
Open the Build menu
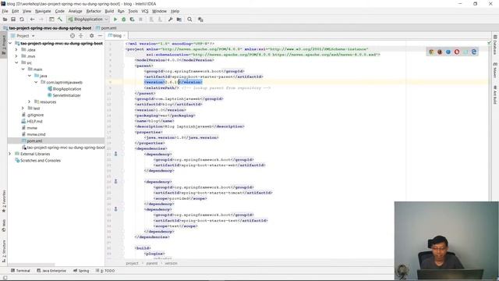click(109, 11)
